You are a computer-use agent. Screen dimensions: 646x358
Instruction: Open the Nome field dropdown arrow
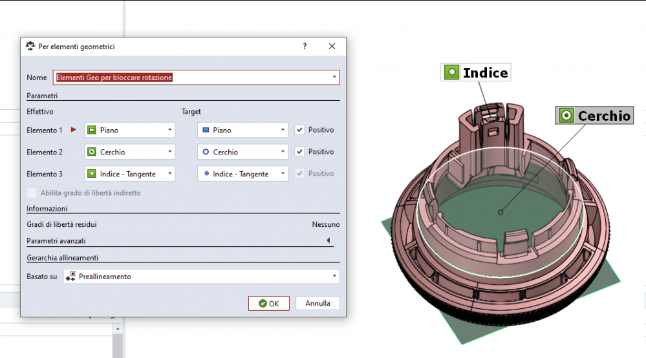point(334,78)
